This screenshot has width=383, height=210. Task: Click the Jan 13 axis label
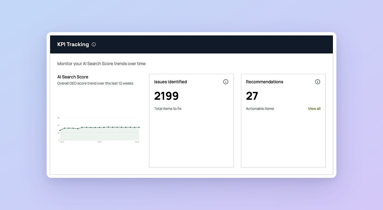pos(62,142)
